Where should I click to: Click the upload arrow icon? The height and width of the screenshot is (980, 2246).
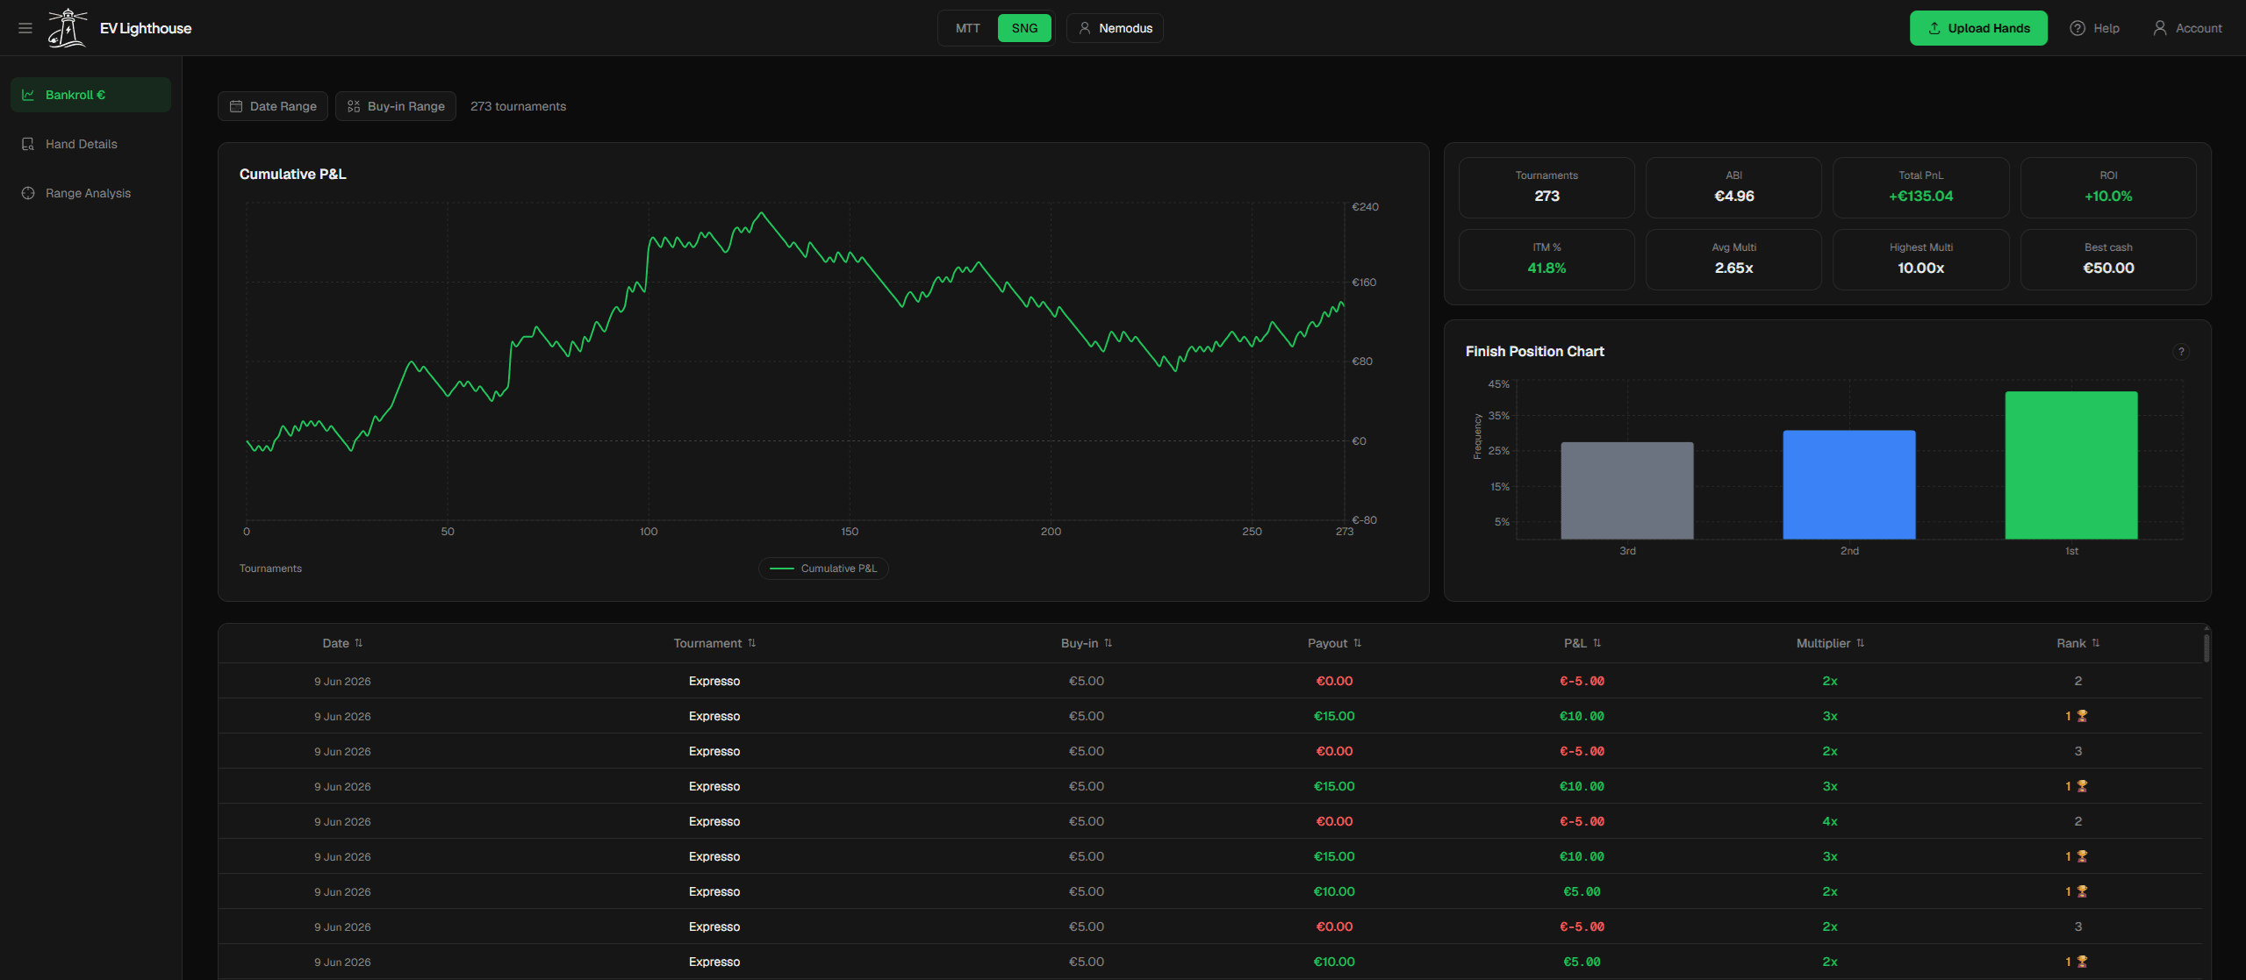click(x=1934, y=28)
